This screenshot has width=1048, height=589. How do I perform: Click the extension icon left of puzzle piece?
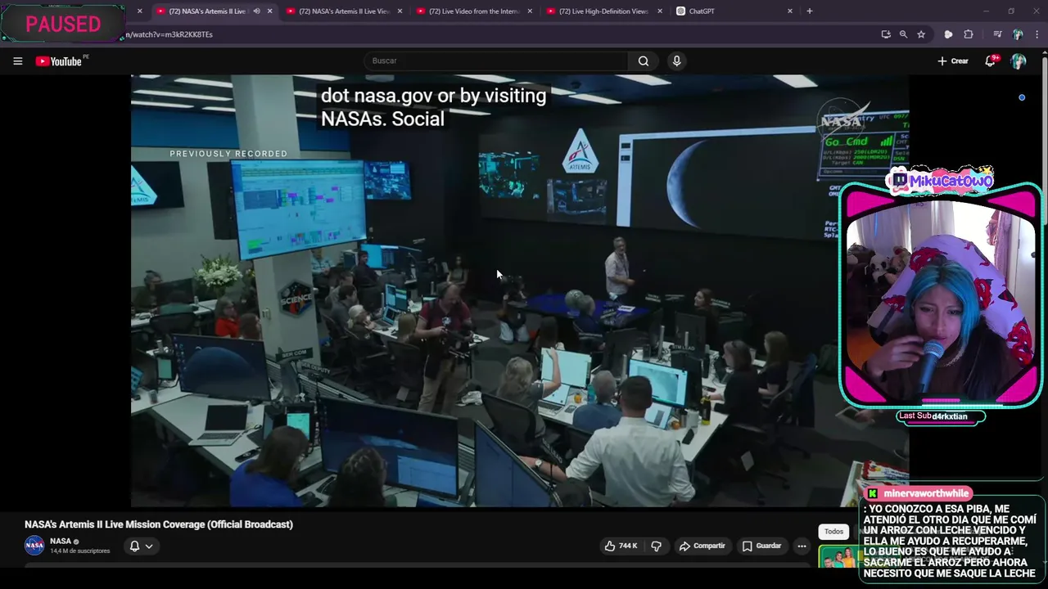click(x=948, y=34)
